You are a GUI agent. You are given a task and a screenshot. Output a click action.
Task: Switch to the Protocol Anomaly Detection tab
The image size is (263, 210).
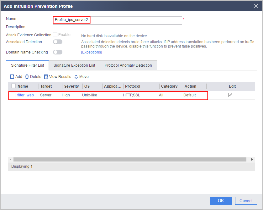[128, 65]
